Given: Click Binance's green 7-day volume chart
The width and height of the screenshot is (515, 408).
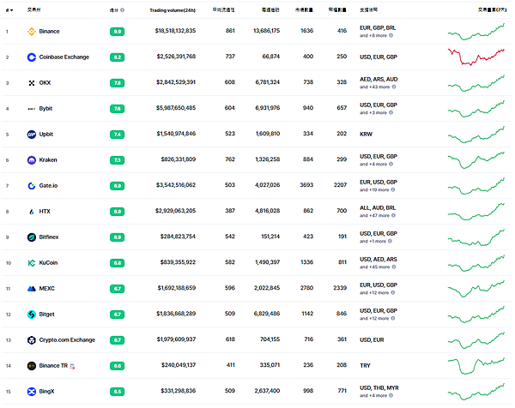Looking at the screenshot, I should (476, 32).
